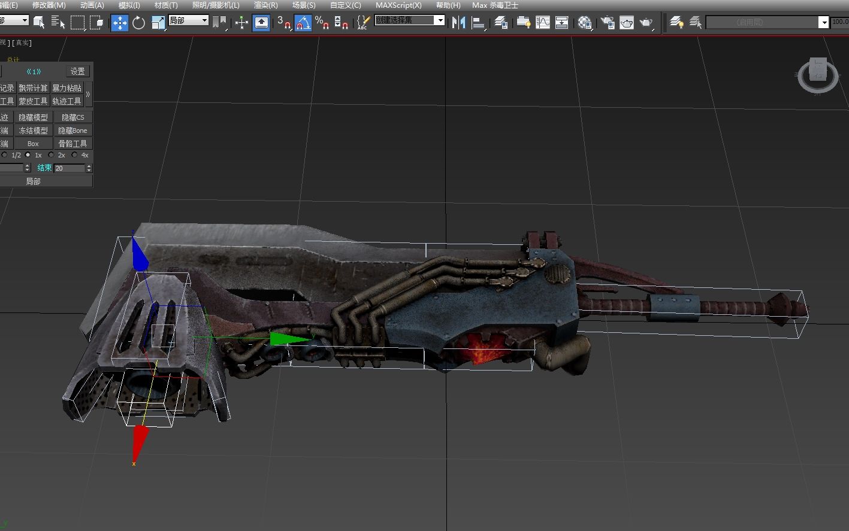Open the Edit Named Selection Sets tool
The image size is (849, 531).
pyautogui.click(x=363, y=23)
